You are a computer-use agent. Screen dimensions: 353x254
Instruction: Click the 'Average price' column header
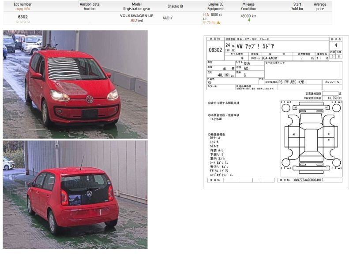click(x=320, y=7)
